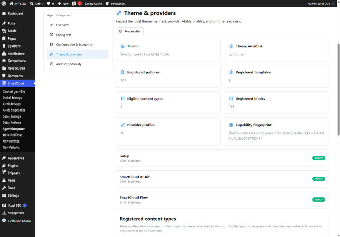Click Twenty Twenty Five Child 1.0.36 text
Viewport: 340px width, 237px height.
click(145, 54)
